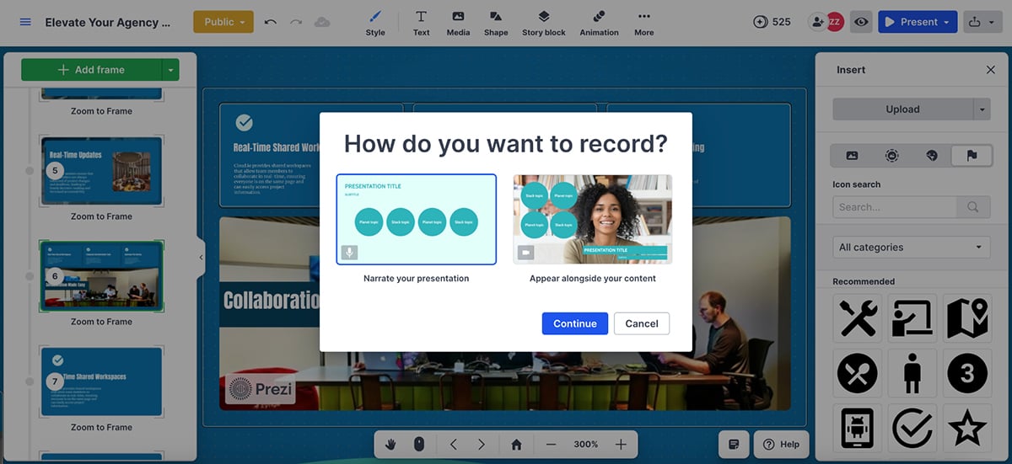Click the presentation title Elevate Your Agency
The image size is (1012, 464).
coord(107,22)
